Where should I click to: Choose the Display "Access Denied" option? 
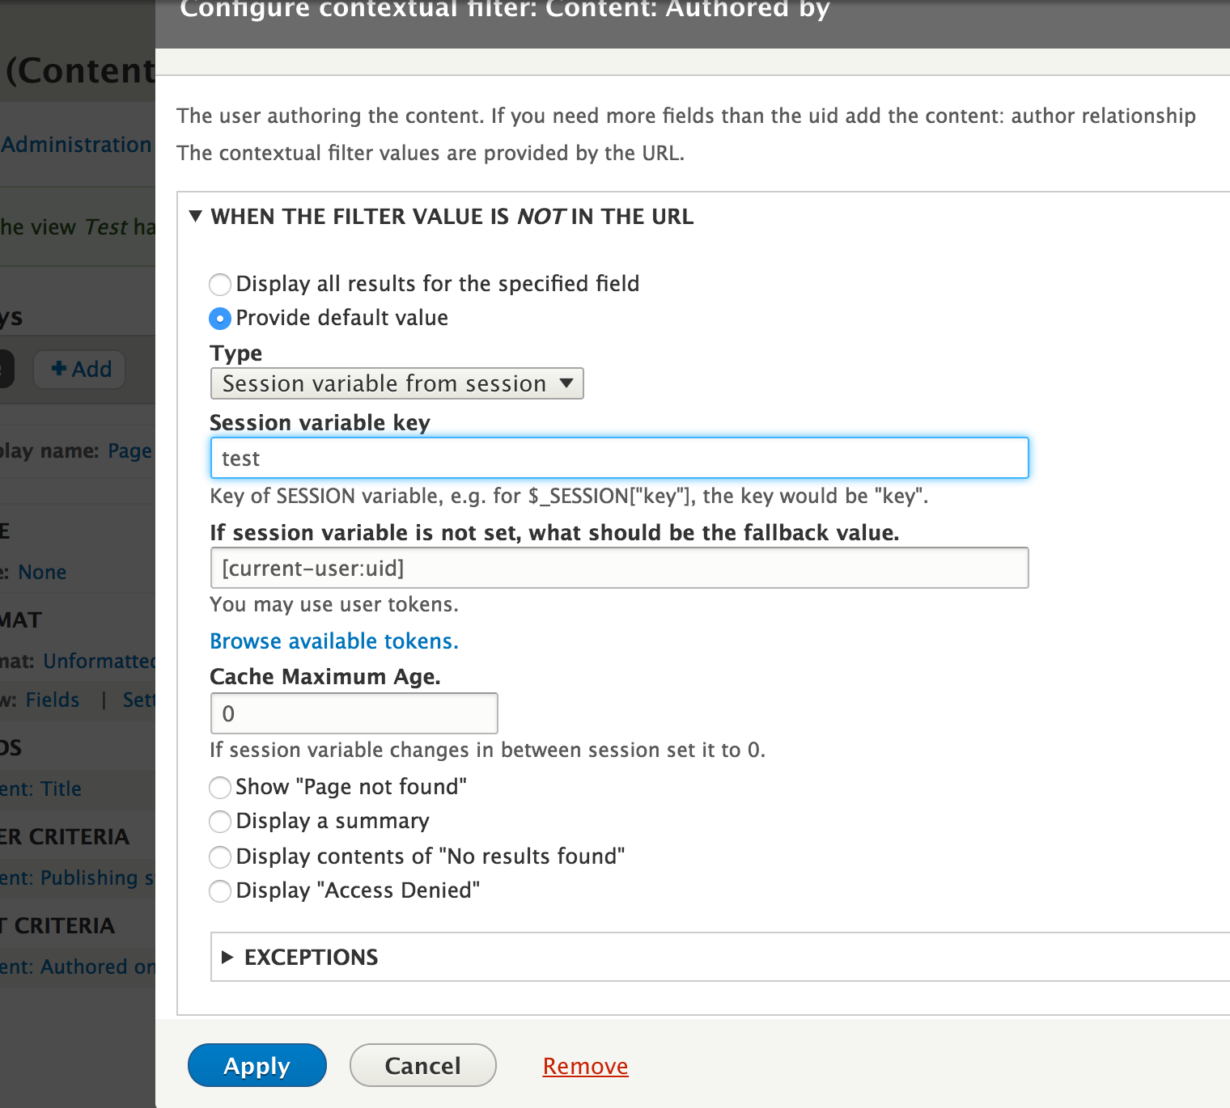(219, 891)
